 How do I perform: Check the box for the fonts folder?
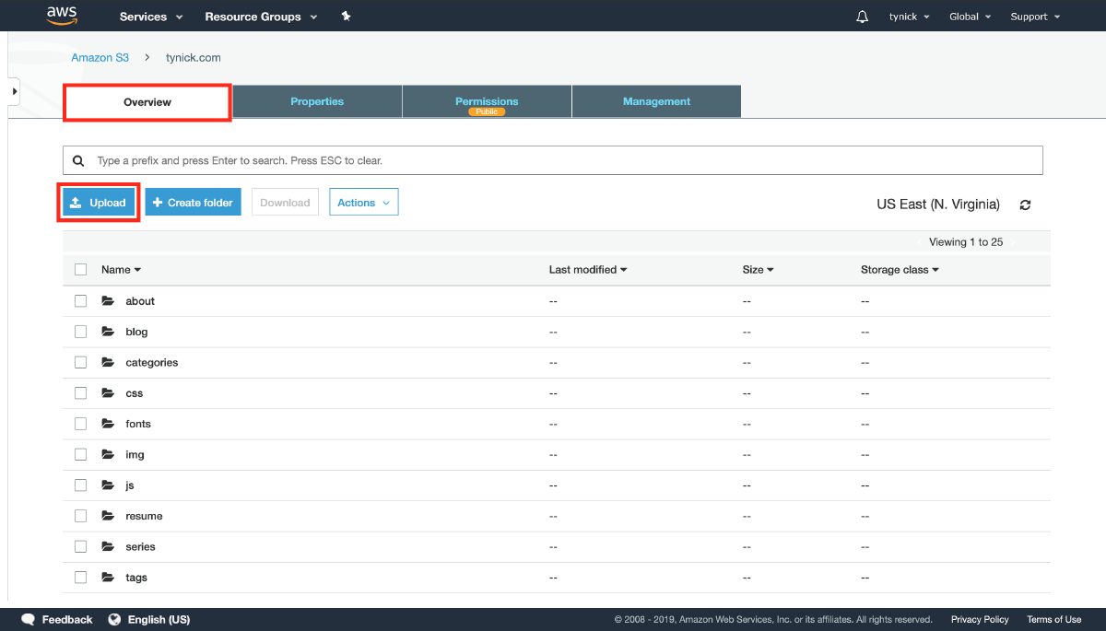click(81, 424)
